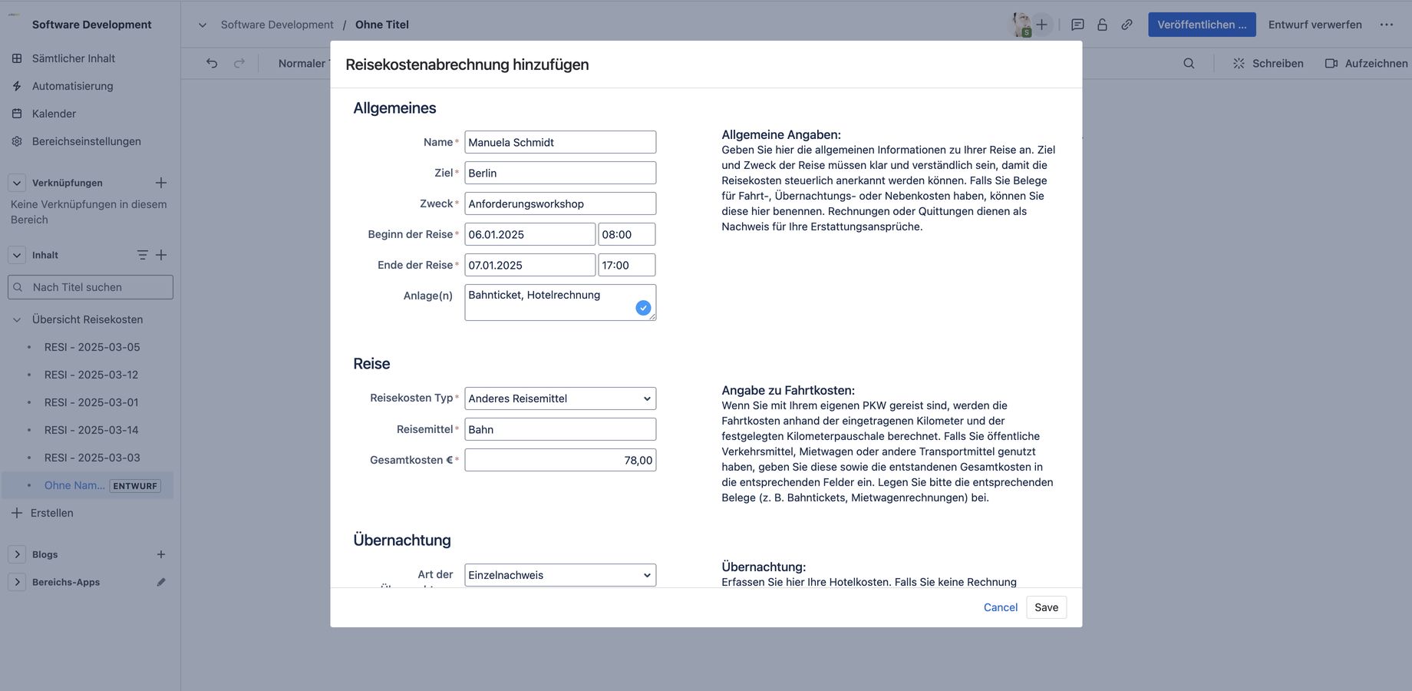1412x691 pixels.
Task: Click the Veröffentlichen button
Action: click(x=1202, y=25)
